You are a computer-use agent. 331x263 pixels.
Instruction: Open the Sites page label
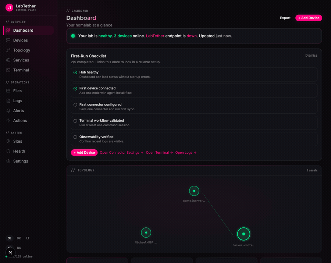click(x=18, y=141)
